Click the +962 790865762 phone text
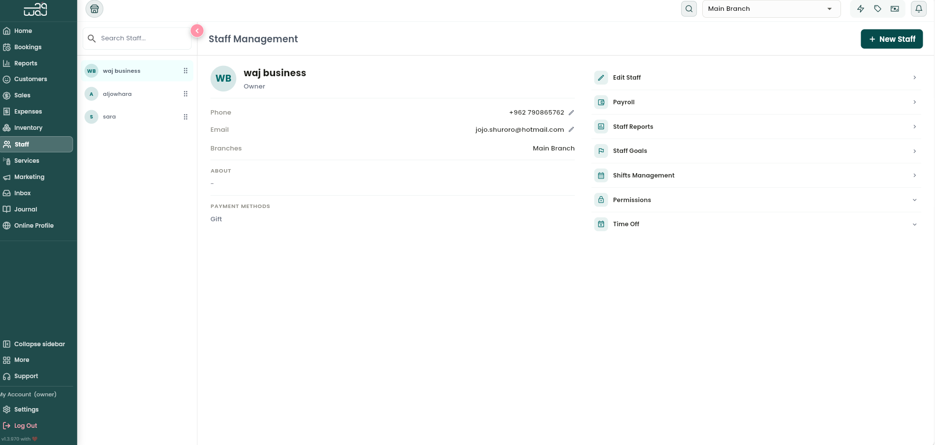This screenshot has height=445, width=935. click(x=537, y=113)
